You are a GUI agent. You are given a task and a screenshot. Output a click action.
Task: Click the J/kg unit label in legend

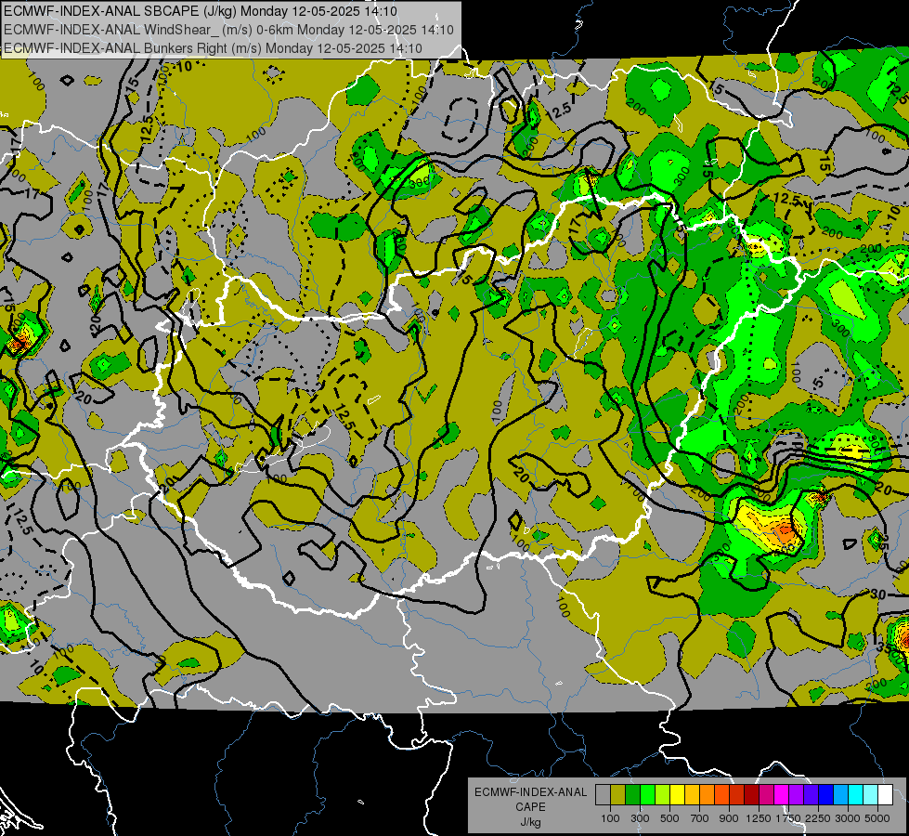click(x=530, y=822)
